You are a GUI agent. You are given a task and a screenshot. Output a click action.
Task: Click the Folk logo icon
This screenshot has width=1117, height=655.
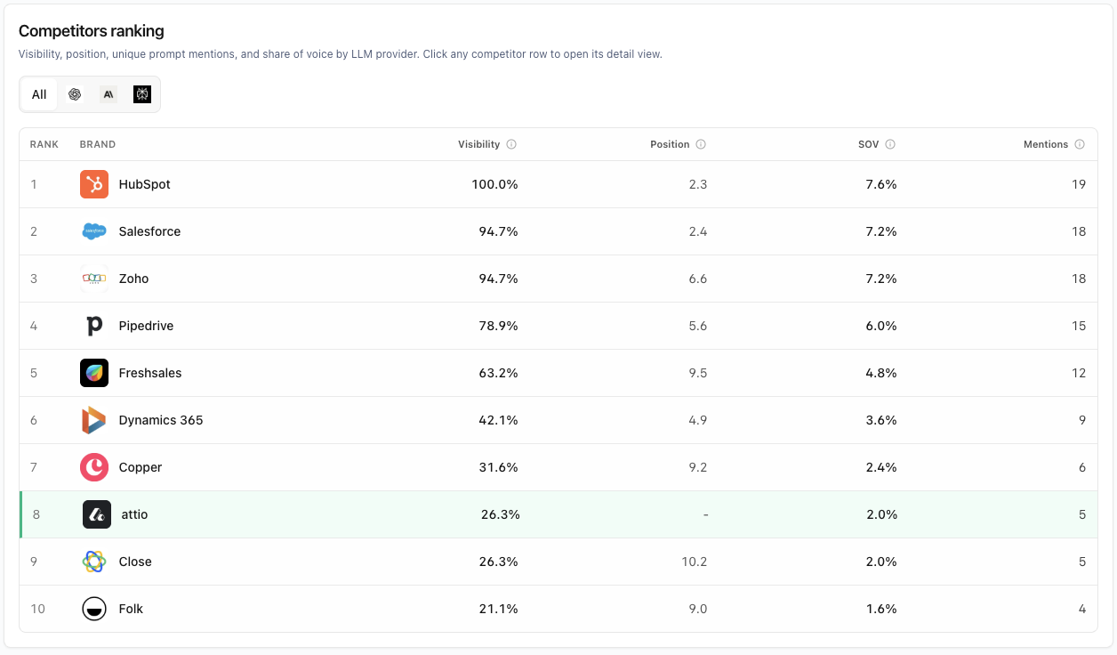click(94, 609)
